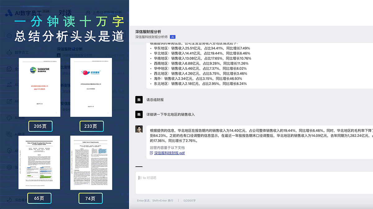
Task: Click the group icon beside 上市公司财报分析
Action: [x=88, y=13]
